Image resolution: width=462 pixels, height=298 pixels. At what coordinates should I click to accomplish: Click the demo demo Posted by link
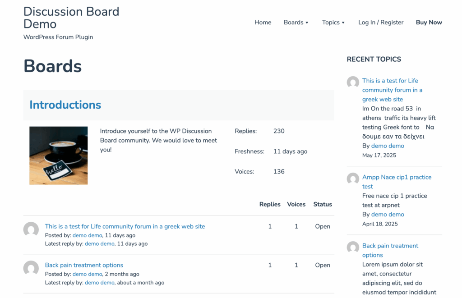87,235
